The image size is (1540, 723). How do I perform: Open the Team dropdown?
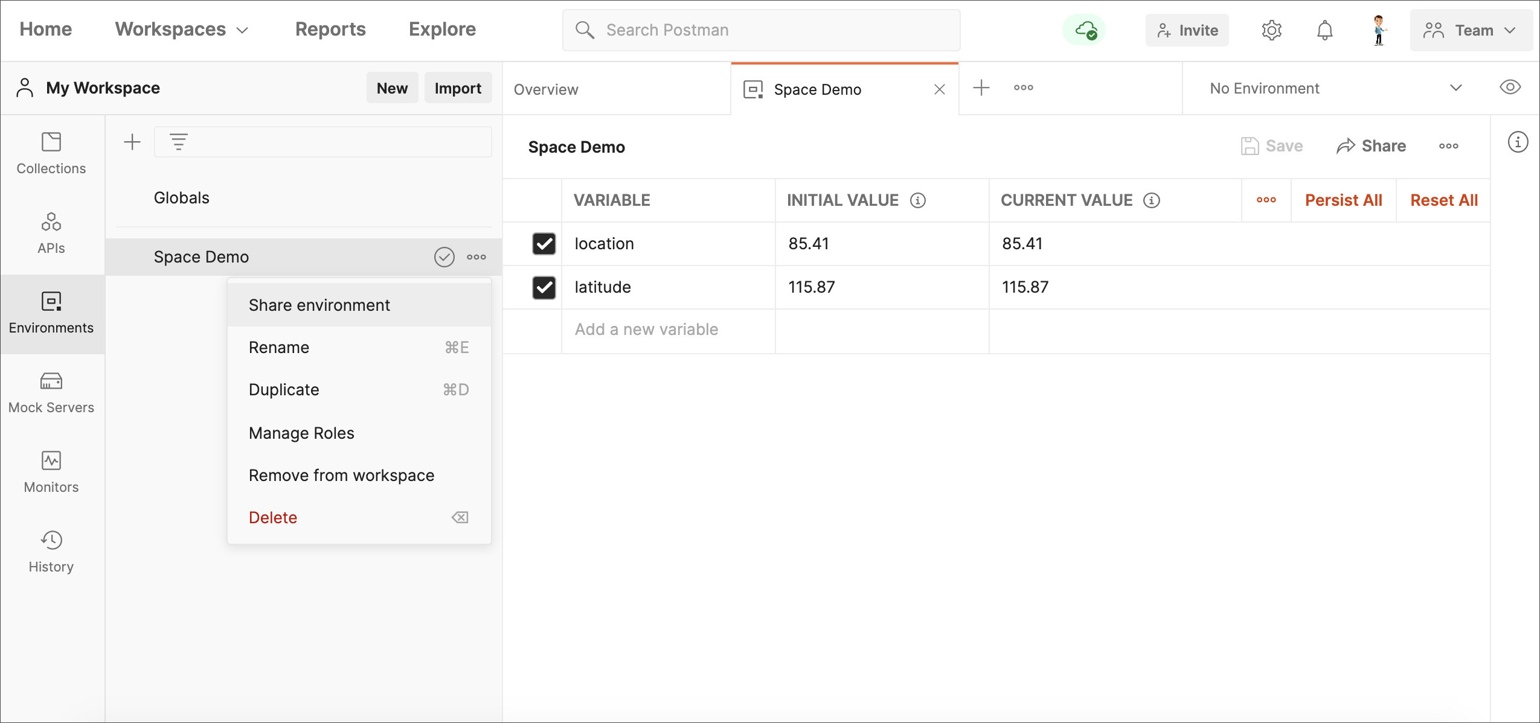[x=1471, y=30]
